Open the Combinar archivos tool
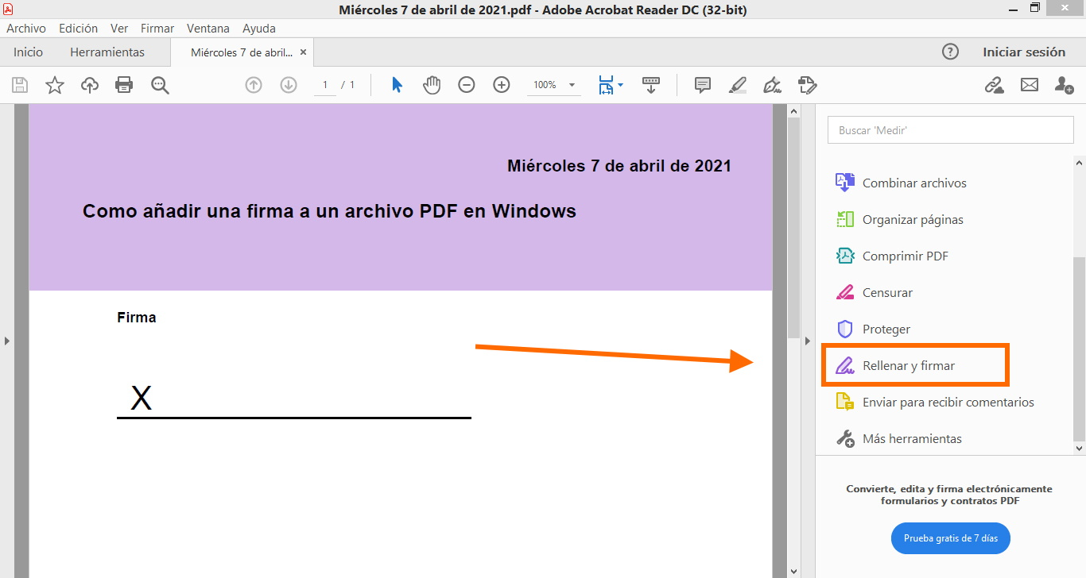The height and width of the screenshot is (578, 1086). (901, 183)
